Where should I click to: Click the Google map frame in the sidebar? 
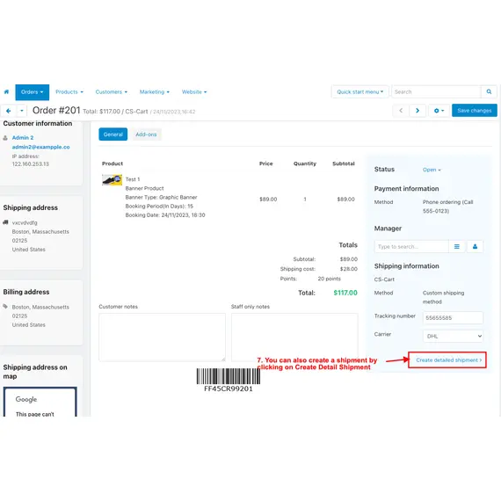[40, 402]
